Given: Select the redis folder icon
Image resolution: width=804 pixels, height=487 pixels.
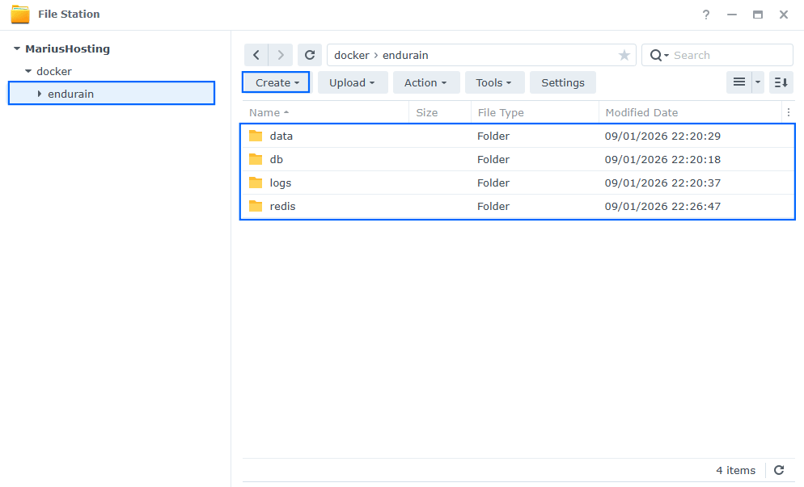Looking at the screenshot, I should [x=256, y=207].
